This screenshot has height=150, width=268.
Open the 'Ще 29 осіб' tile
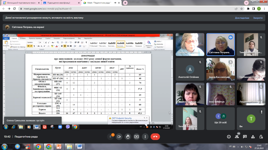(220, 119)
